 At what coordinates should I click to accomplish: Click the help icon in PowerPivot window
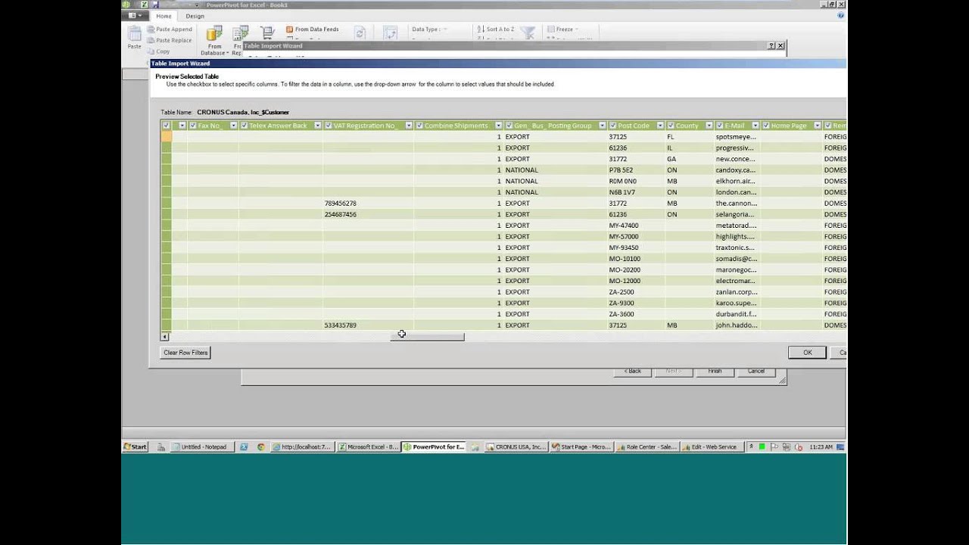click(x=841, y=15)
